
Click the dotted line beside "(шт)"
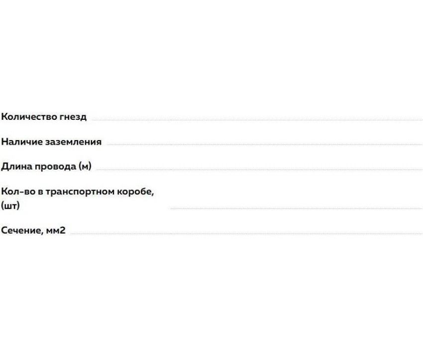[296, 208]
